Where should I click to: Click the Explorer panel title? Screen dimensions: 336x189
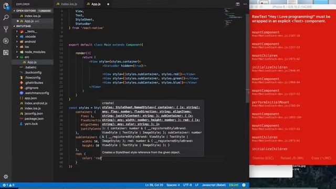[x=23, y=4]
